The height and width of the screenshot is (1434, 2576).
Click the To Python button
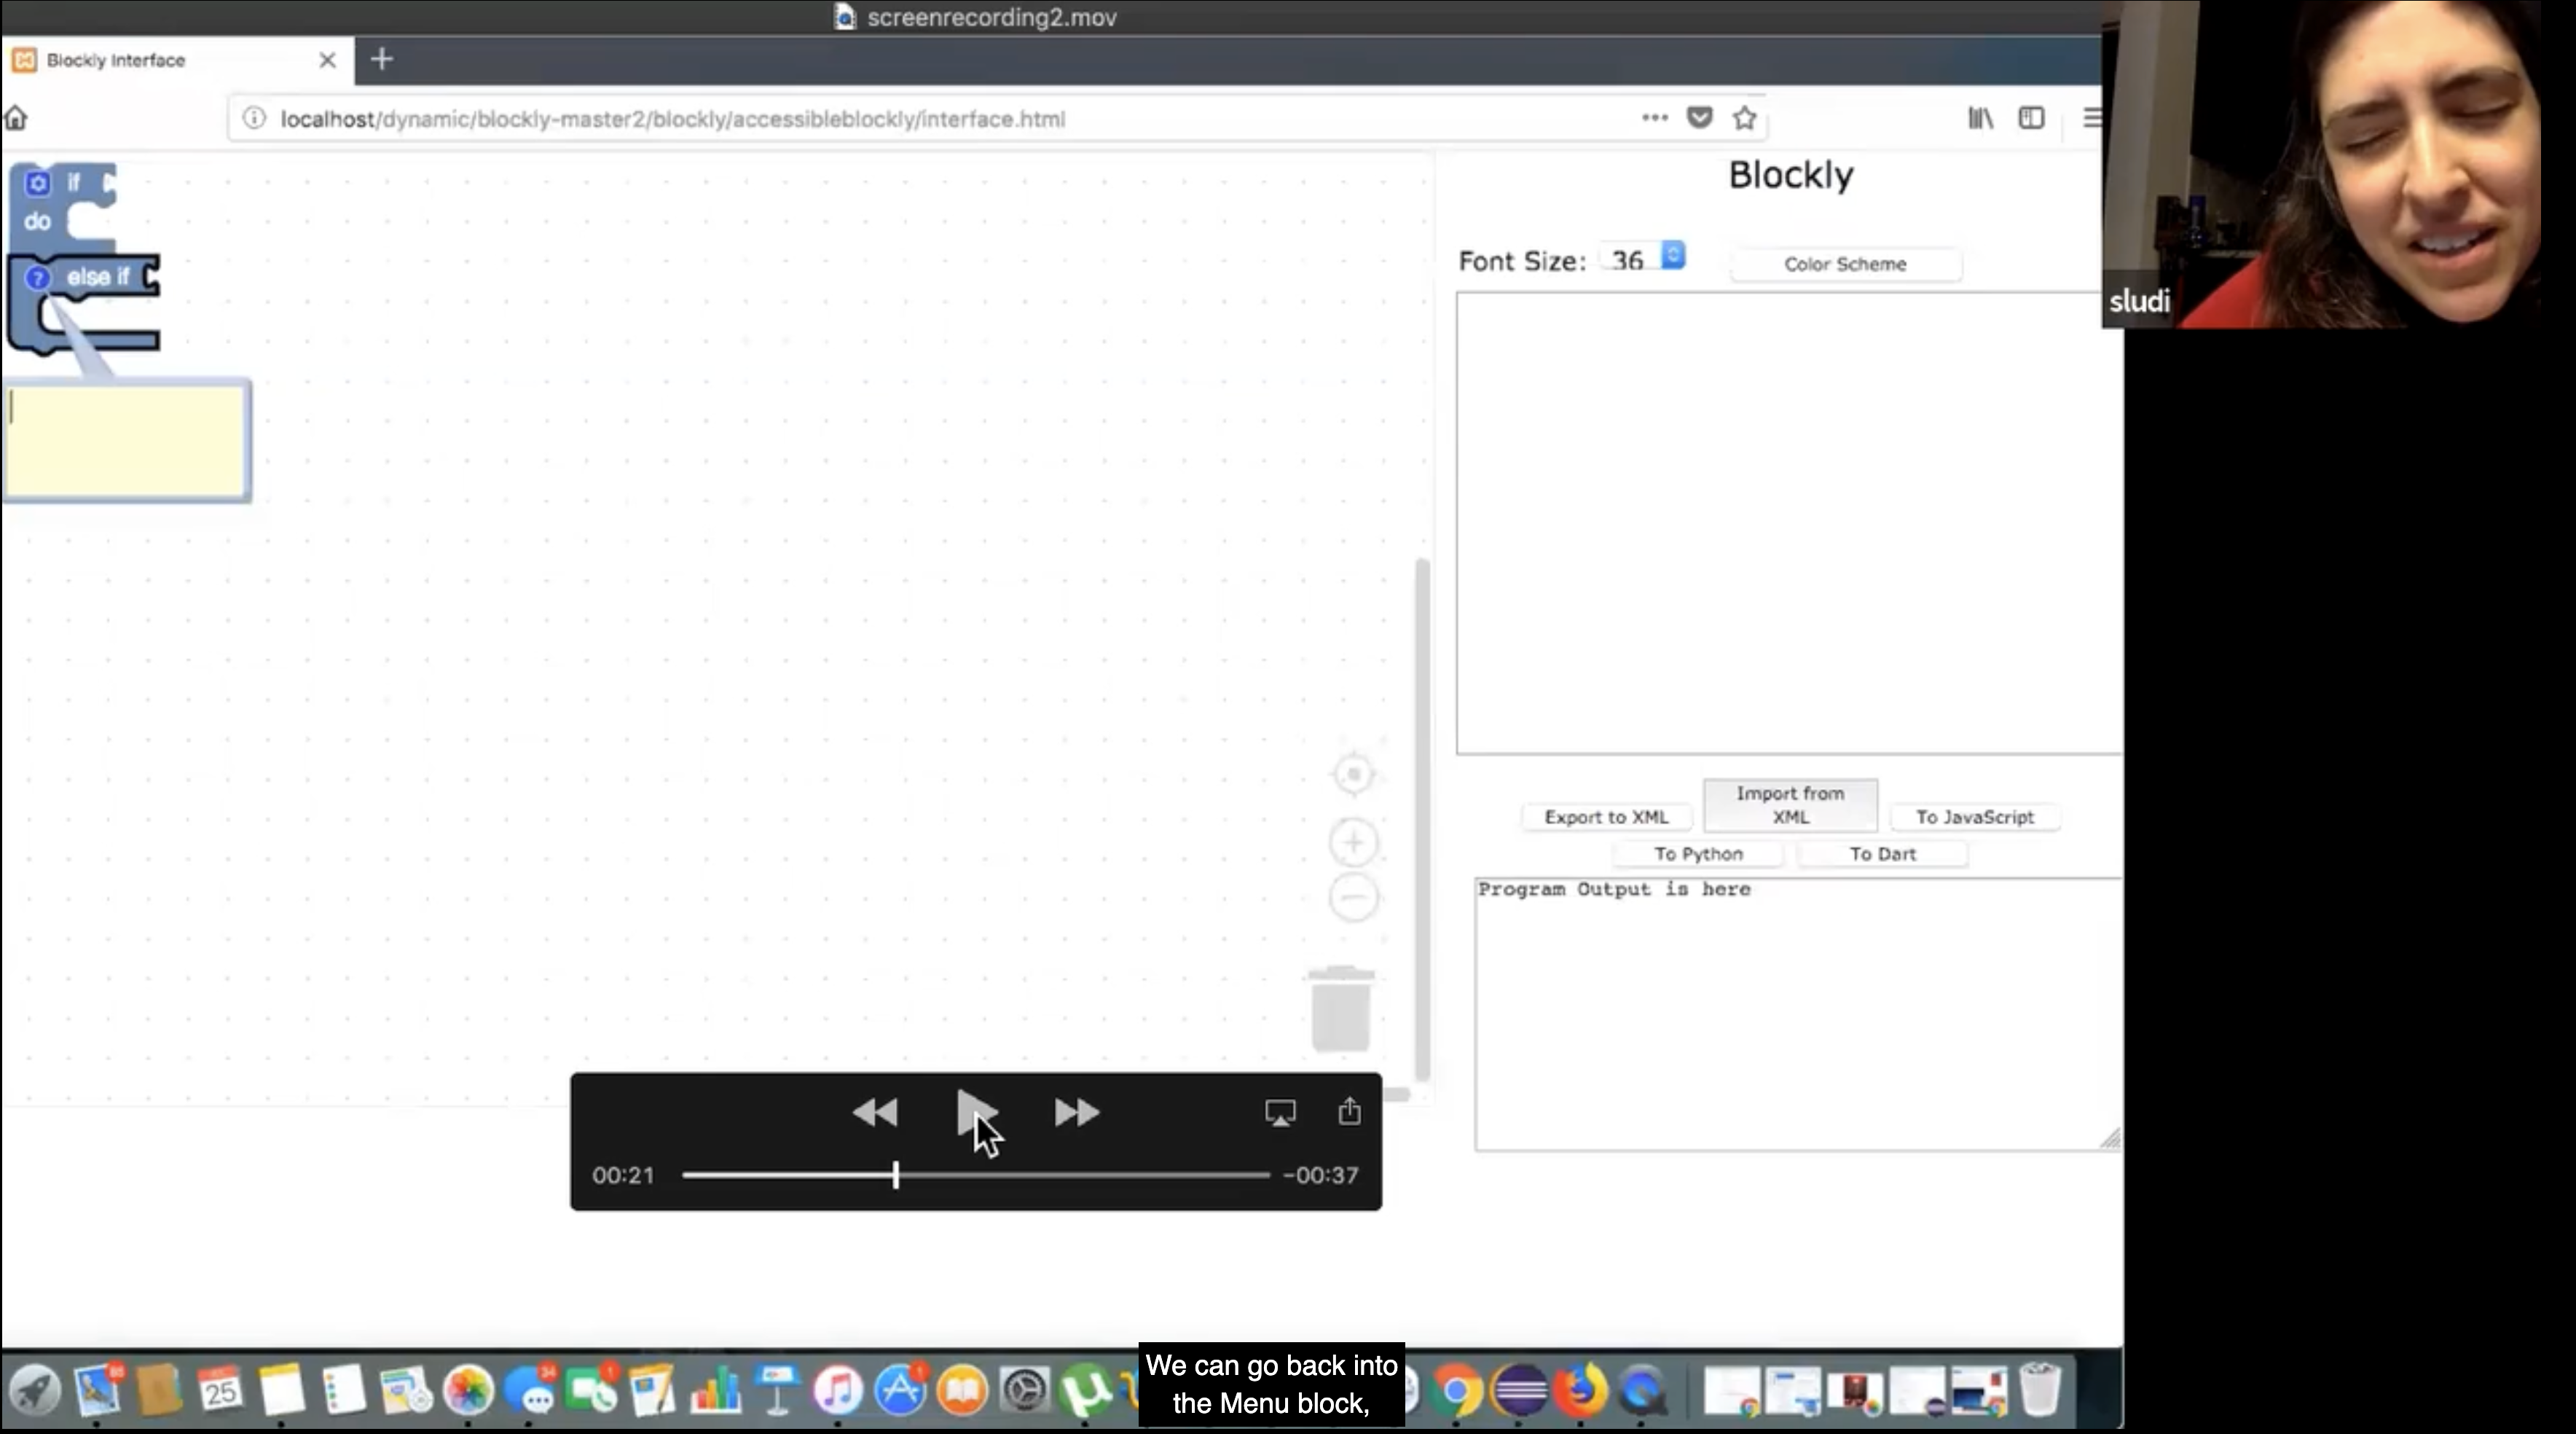(x=1697, y=854)
